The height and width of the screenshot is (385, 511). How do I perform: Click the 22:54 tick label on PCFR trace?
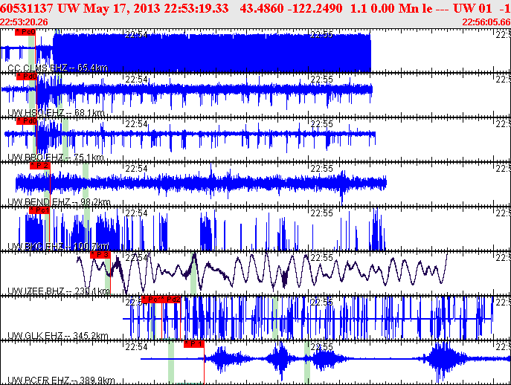pyautogui.click(x=136, y=347)
